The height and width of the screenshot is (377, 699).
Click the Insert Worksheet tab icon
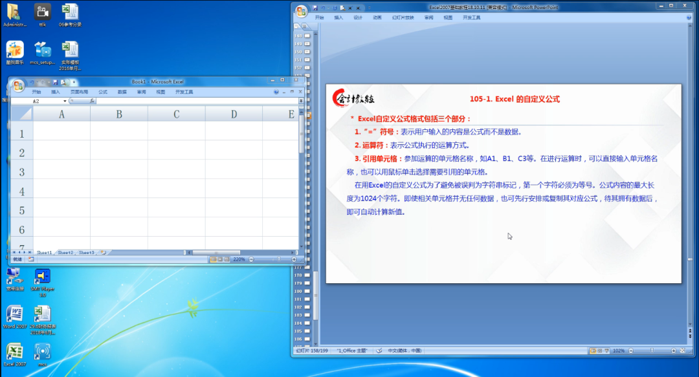(x=104, y=252)
